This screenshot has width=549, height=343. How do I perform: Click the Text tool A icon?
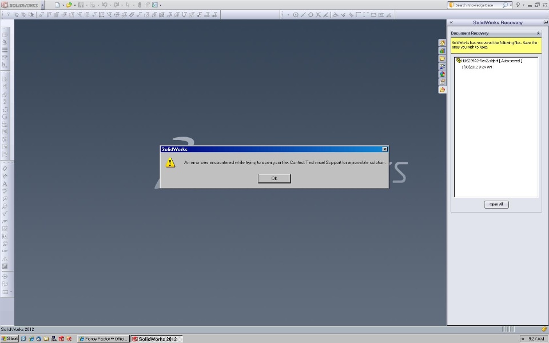point(5,184)
